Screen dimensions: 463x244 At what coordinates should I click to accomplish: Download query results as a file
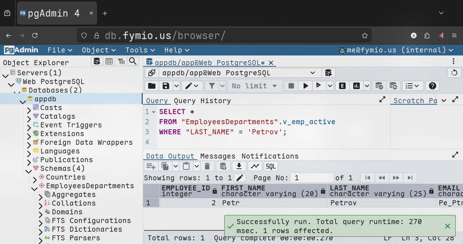pyautogui.click(x=239, y=166)
